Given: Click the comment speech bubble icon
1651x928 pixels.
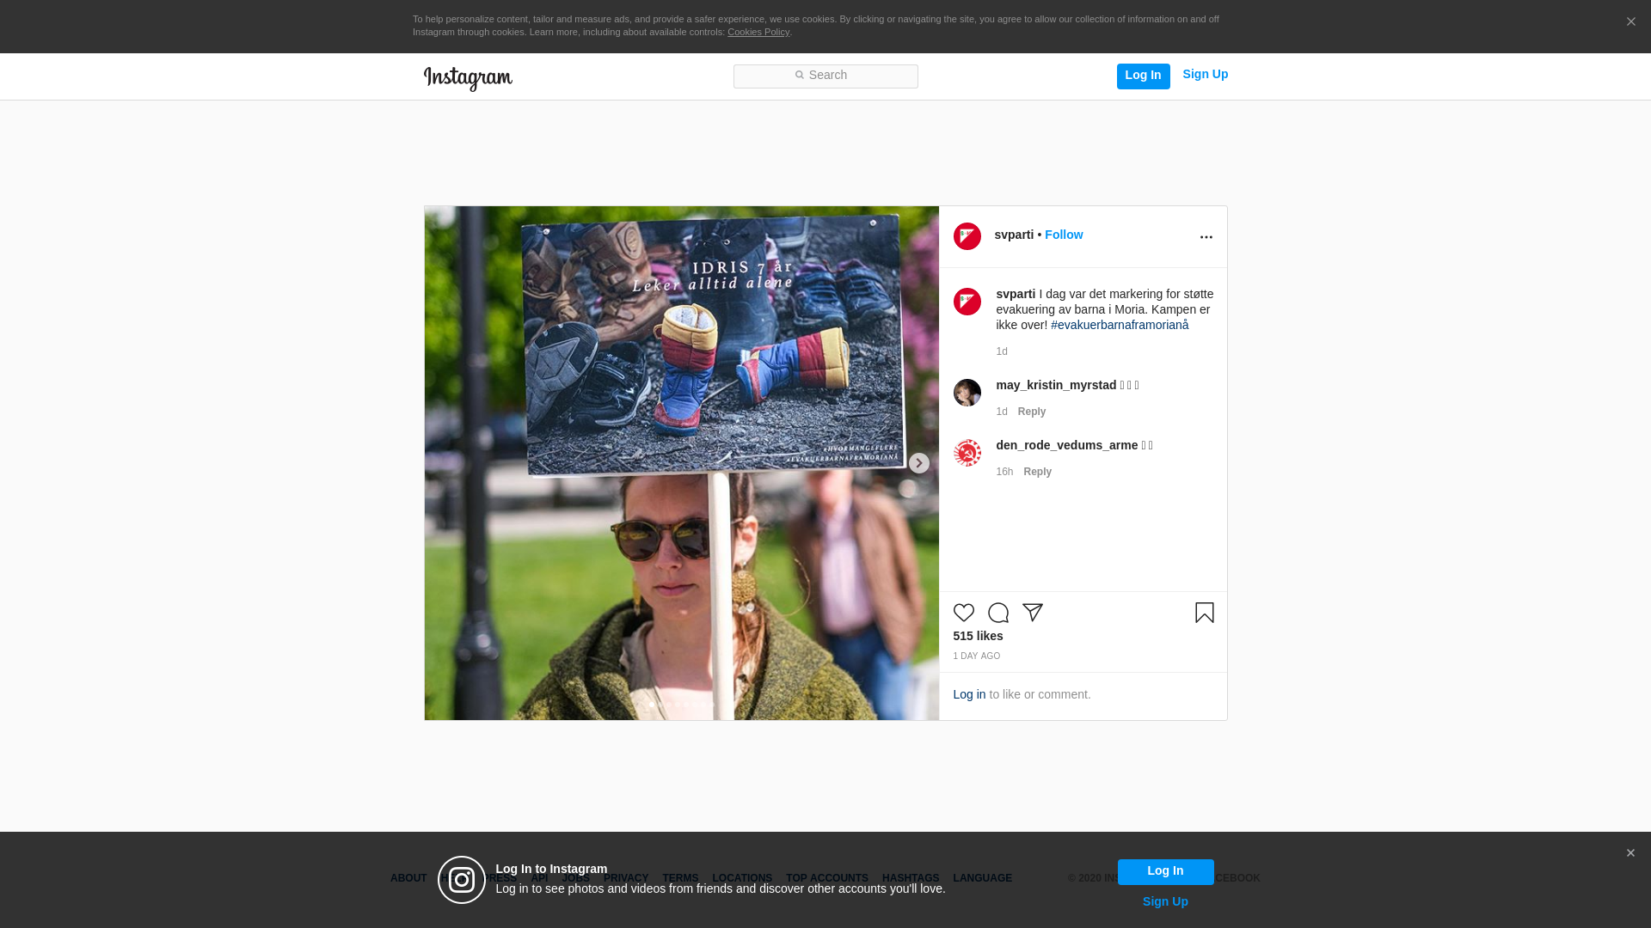Looking at the screenshot, I should click(997, 613).
